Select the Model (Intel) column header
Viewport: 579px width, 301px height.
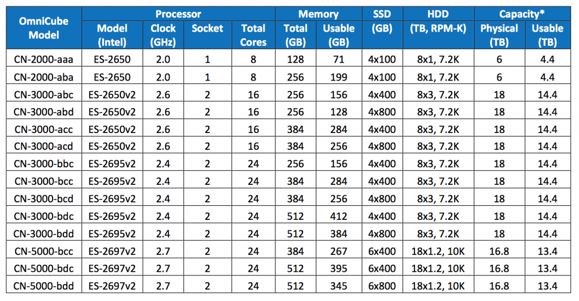112,35
